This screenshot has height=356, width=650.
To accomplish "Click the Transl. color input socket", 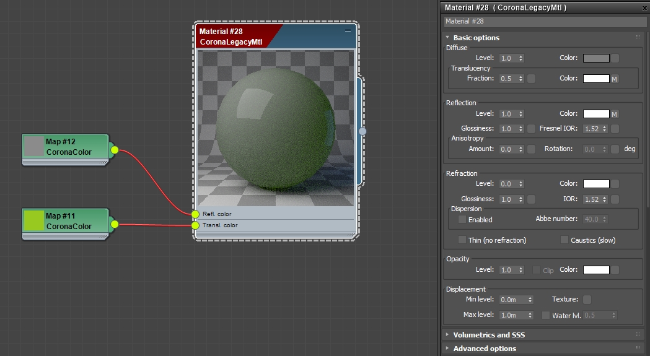I will click(195, 225).
